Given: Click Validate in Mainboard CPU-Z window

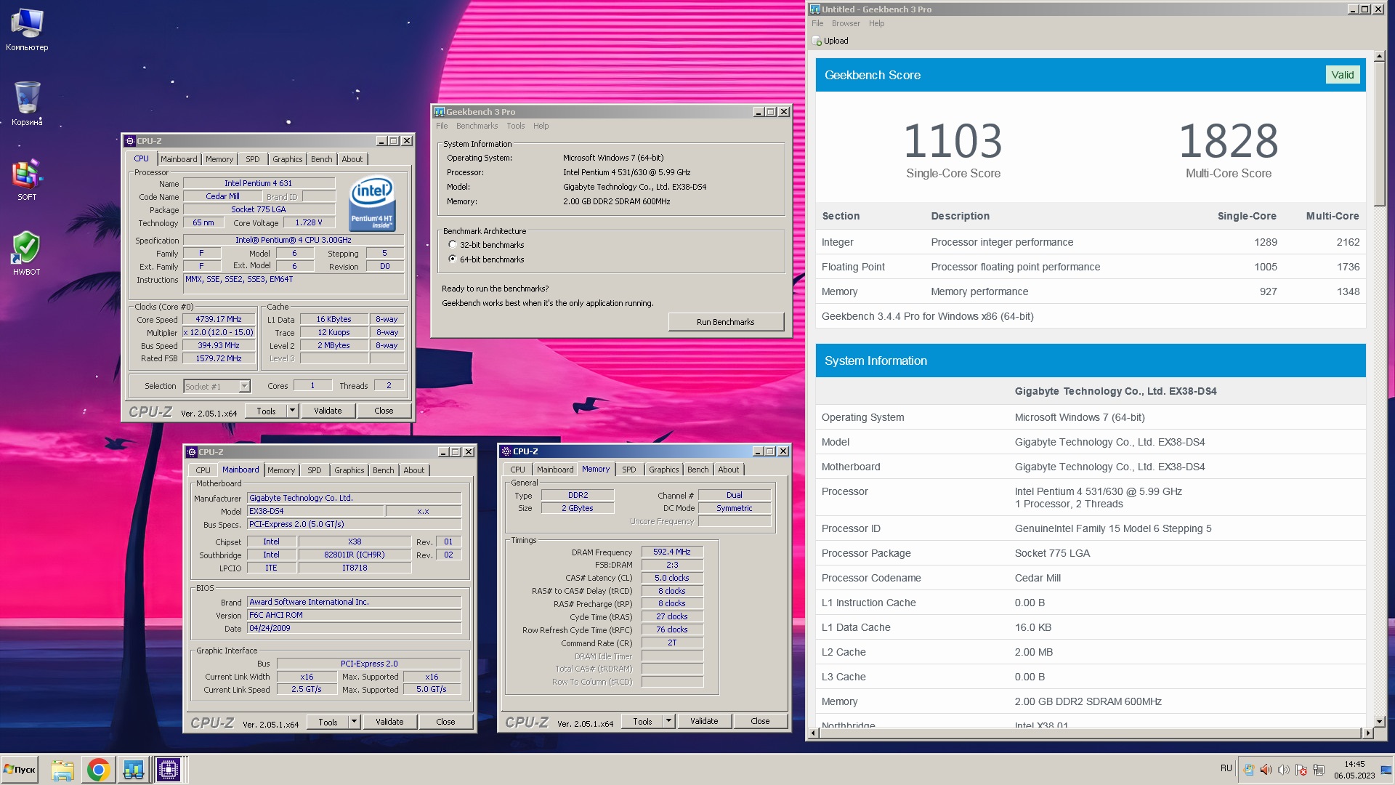Looking at the screenshot, I should [x=389, y=722].
